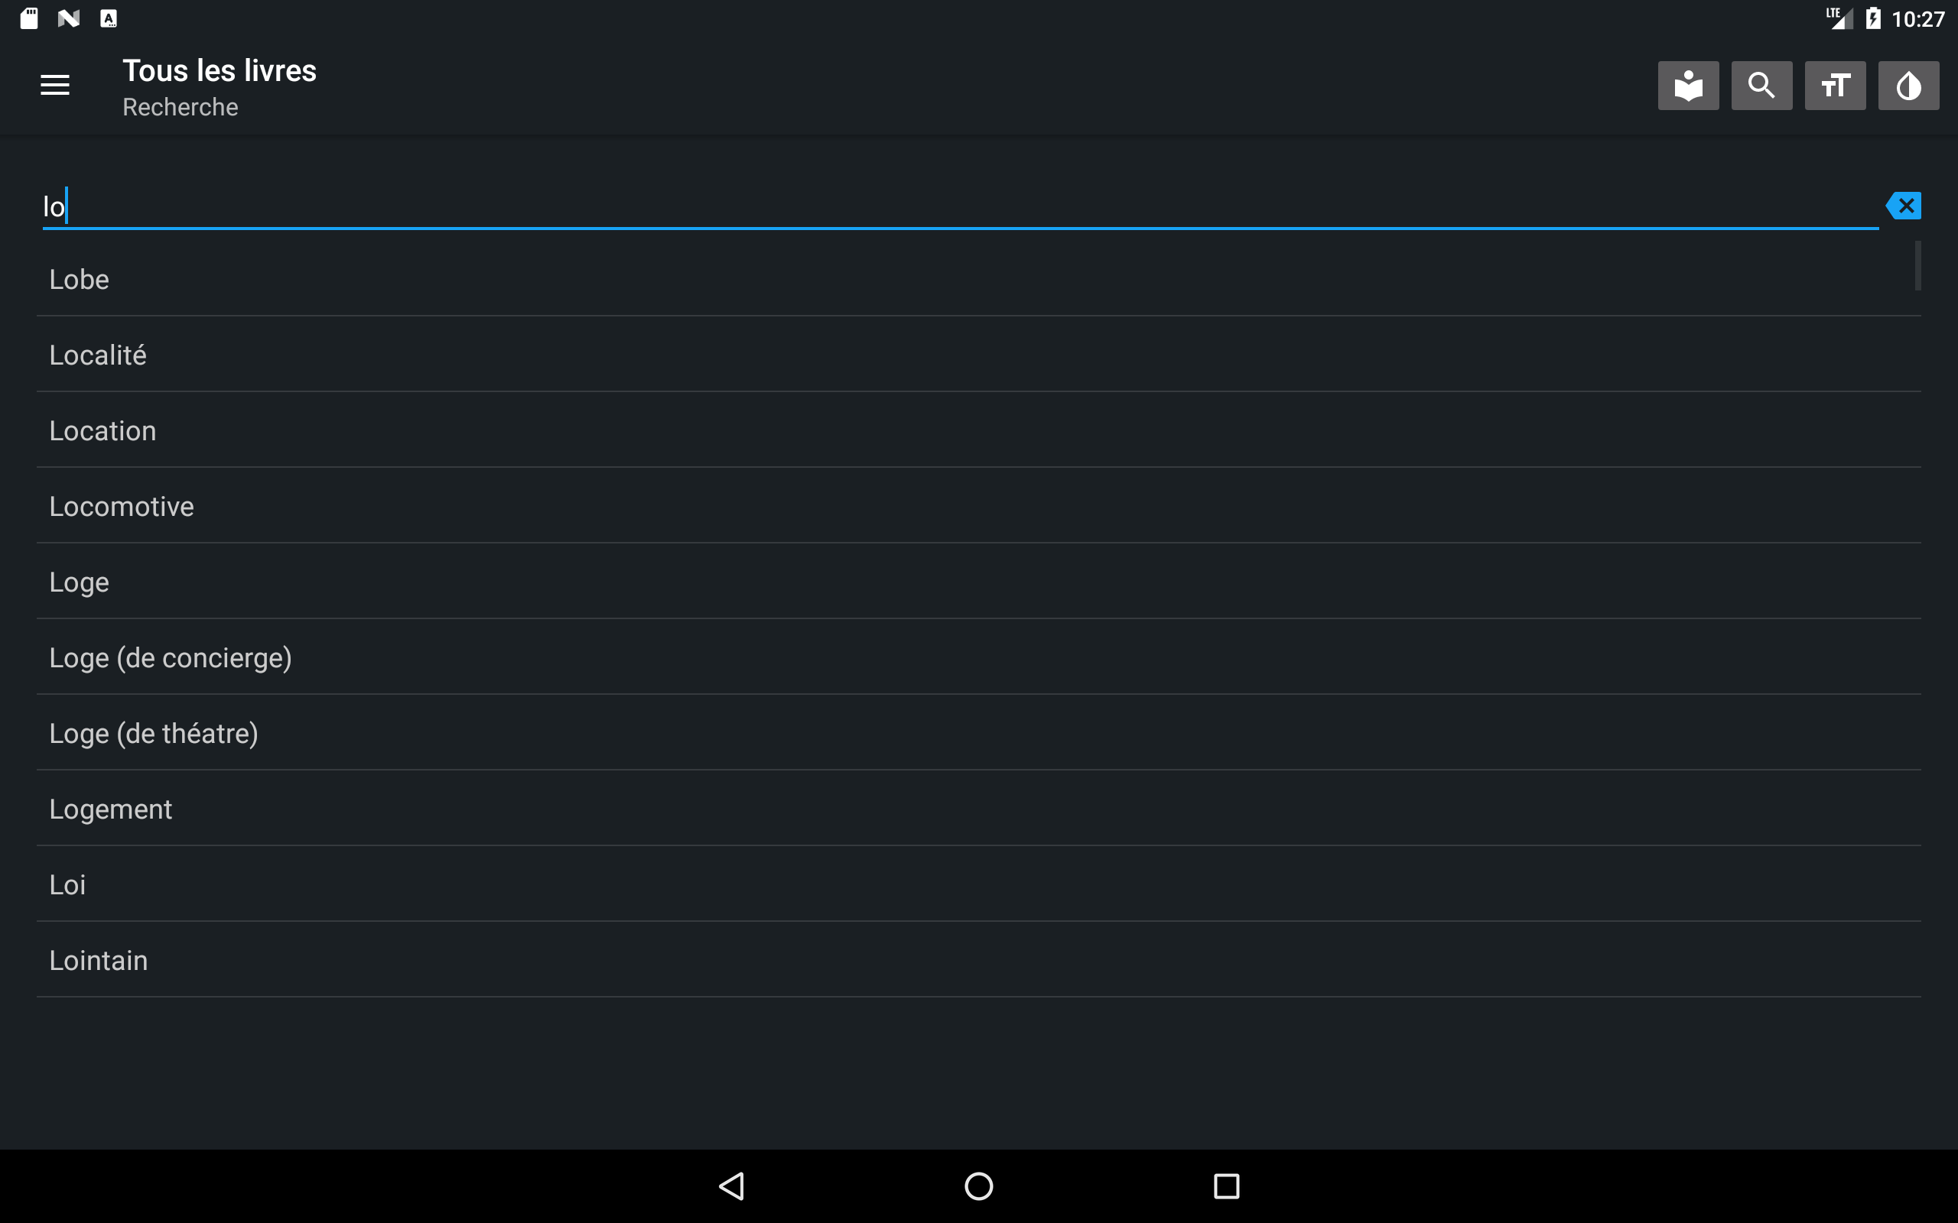
Task: Open the recent apps square button
Action: pos(1227,1186)
